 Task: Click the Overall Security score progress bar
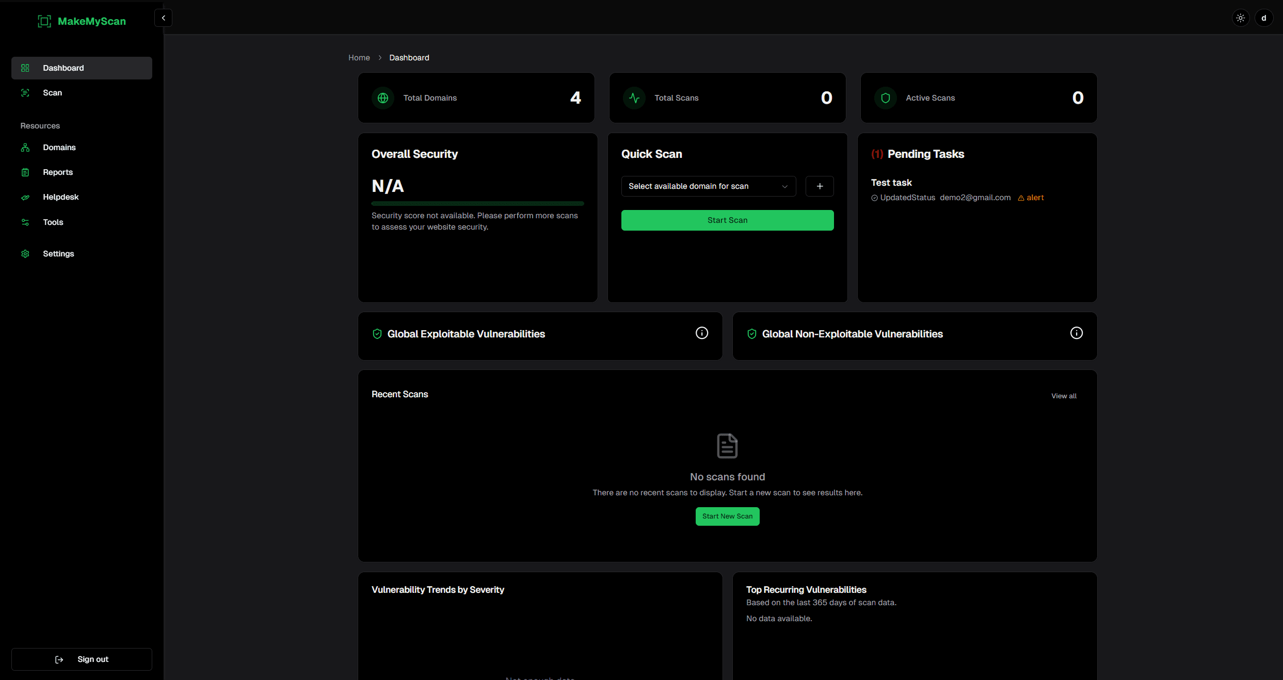477,204
